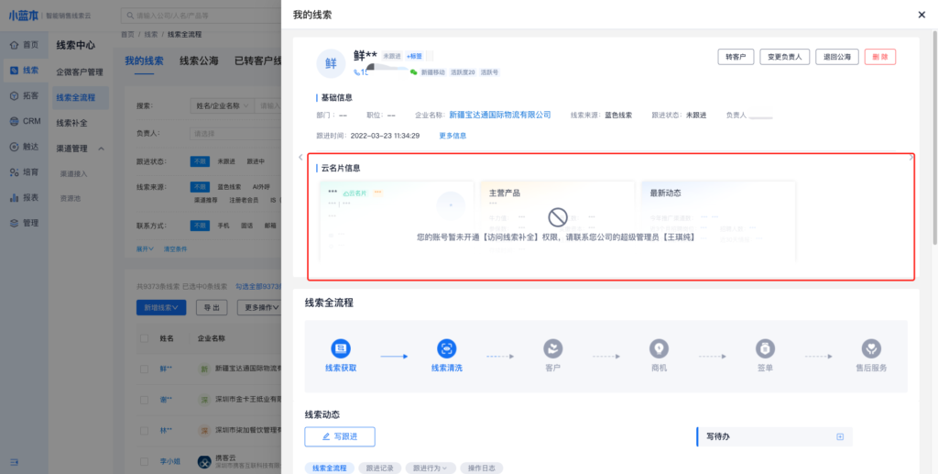Collapse the sidebar using the bottom-left arrow icon
The height and width of the screenshot is (474, 938).
15,461
